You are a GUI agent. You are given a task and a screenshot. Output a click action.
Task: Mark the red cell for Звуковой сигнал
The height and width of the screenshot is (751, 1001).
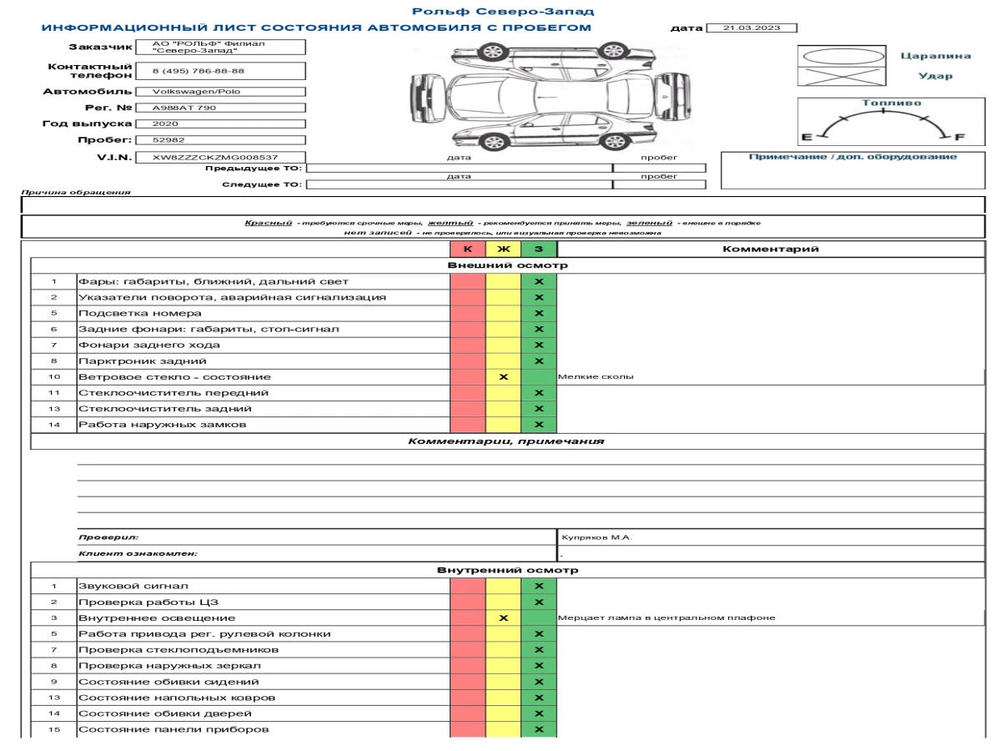[x=467, y=587]
